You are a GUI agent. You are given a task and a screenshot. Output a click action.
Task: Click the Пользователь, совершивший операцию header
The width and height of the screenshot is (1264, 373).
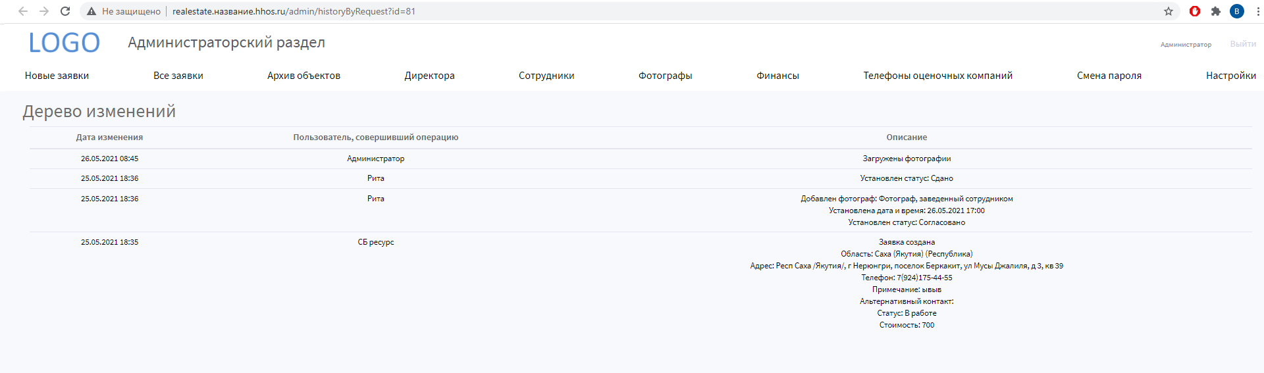coord(376,137)
